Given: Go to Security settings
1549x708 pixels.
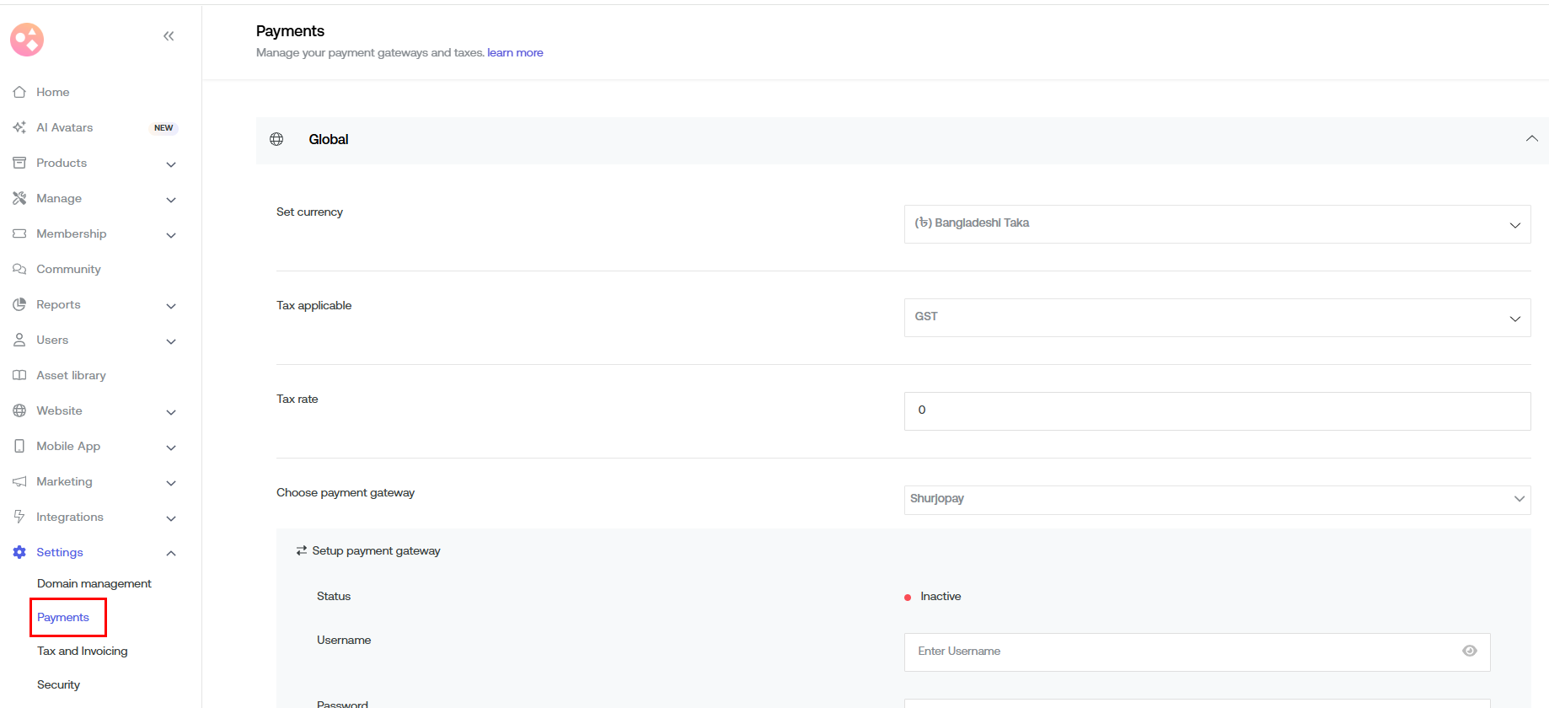Looking at the screenshot, I should 59,684.
